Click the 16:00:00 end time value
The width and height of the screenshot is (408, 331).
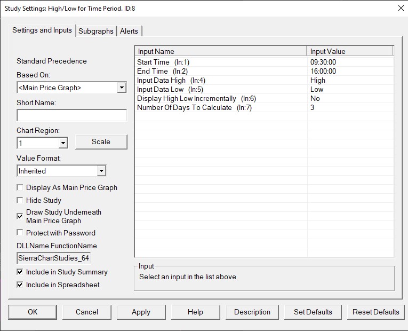click(323, 71)
